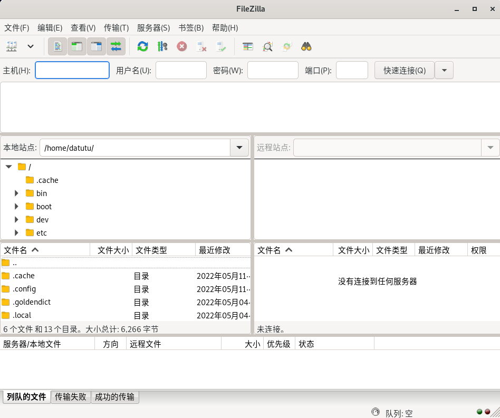This screenshot has width=500, height=418.
Task: Expand the etc folder node
Action: tap(16, 233)
